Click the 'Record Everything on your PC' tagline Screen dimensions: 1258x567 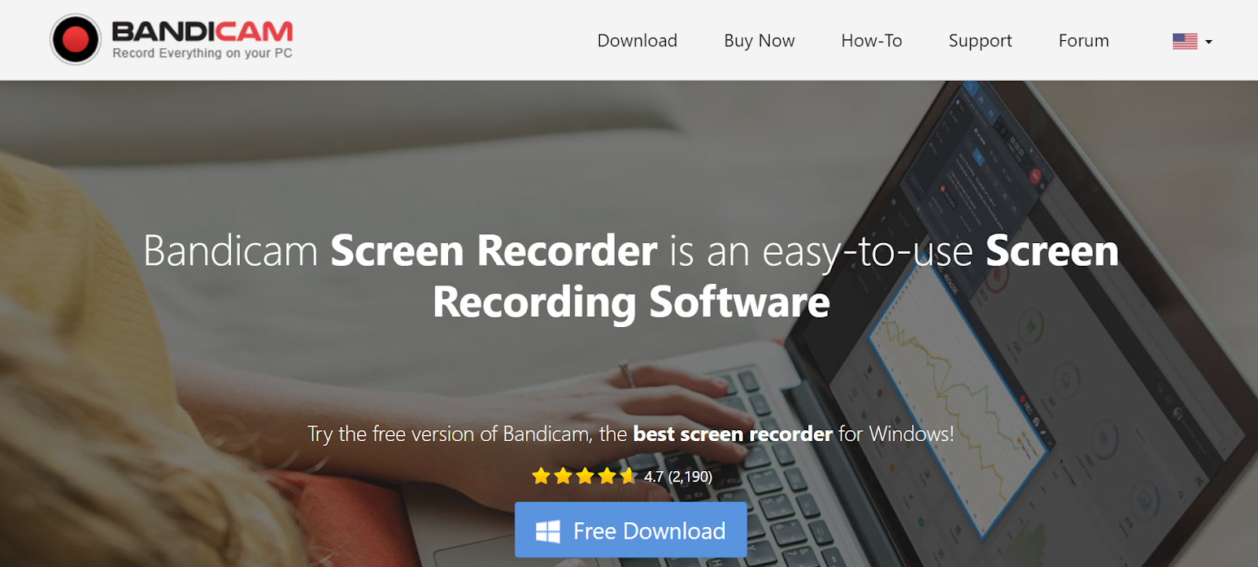pos(202,53)
